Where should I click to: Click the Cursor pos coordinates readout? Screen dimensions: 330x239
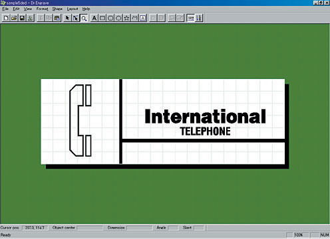(x=35, y=228)
